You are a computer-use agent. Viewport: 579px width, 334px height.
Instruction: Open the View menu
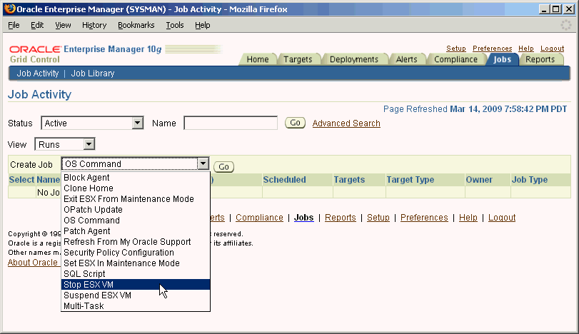[63, 25]
